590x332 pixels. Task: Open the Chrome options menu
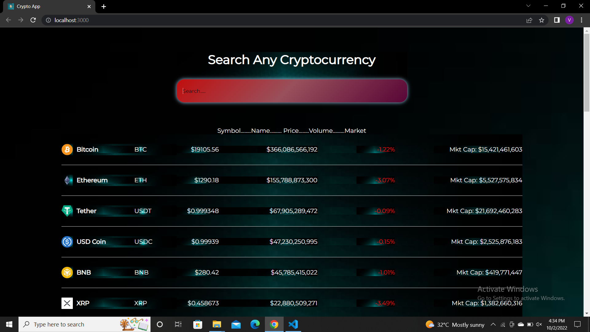pos(581,20)
